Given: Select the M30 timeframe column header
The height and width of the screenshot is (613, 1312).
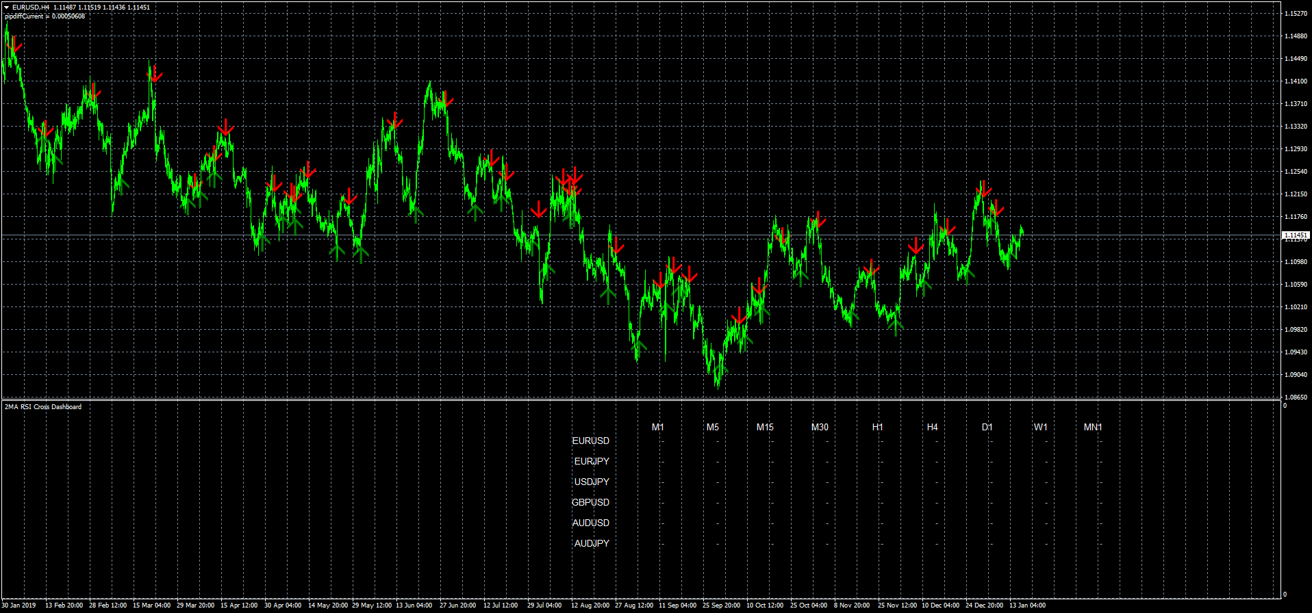Looking at the screenshot, I should point(820,427).
